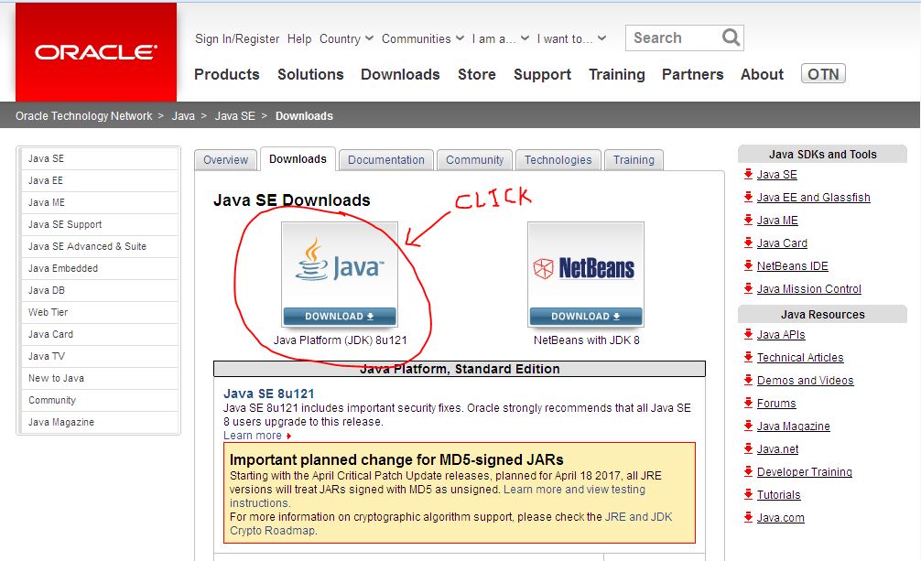Click the download arrow icon beside Java SE link
921x561 pixels.
coord(748,174)
